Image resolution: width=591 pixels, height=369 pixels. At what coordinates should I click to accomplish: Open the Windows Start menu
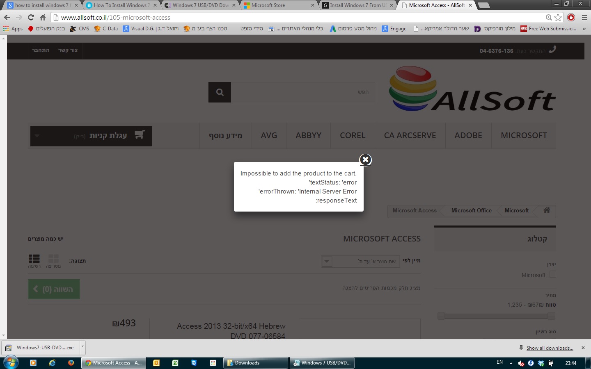coord(11,363)
